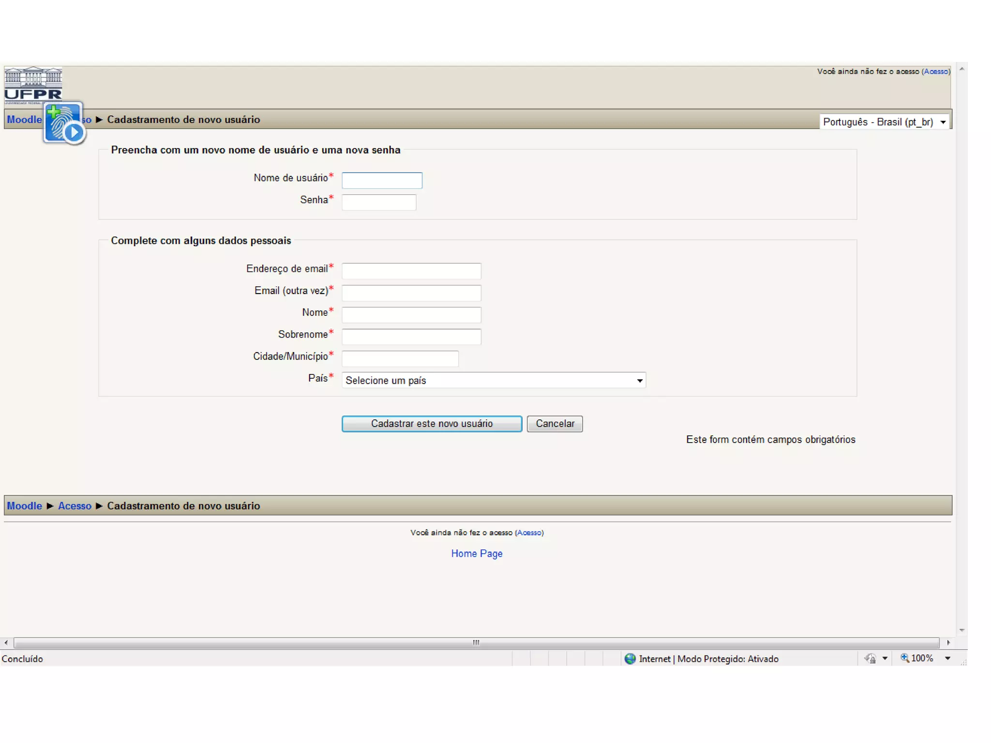
Task: Open the Home Page link
Action: tap(477, 553)
